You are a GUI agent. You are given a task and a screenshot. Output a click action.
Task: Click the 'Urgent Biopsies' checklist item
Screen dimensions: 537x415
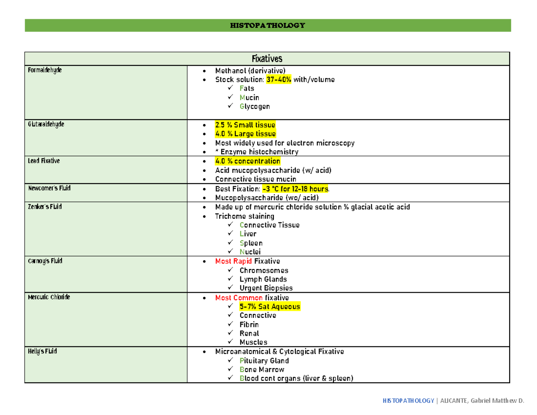[266, 288]
